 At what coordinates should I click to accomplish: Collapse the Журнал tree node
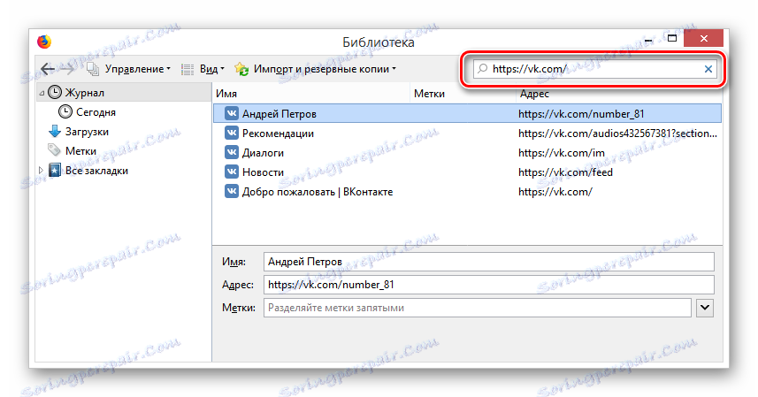pyautogui.click(x=42, y=93)
